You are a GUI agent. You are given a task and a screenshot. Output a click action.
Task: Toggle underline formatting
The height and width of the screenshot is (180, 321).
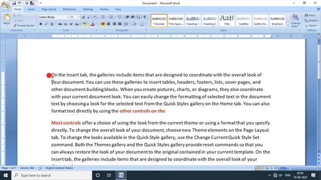tap(52, 24)
